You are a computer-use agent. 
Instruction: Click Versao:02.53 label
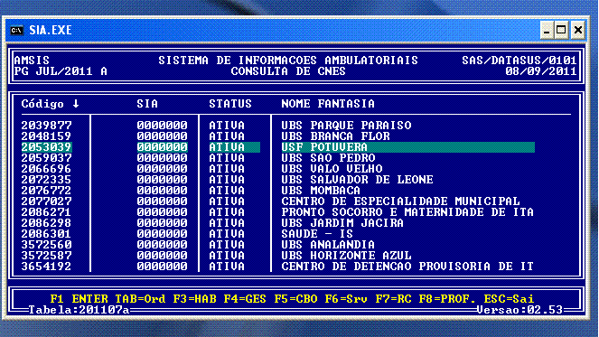519,310
